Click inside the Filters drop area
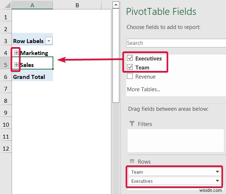The width and height of the screenshot is (226, 194). 176,140
